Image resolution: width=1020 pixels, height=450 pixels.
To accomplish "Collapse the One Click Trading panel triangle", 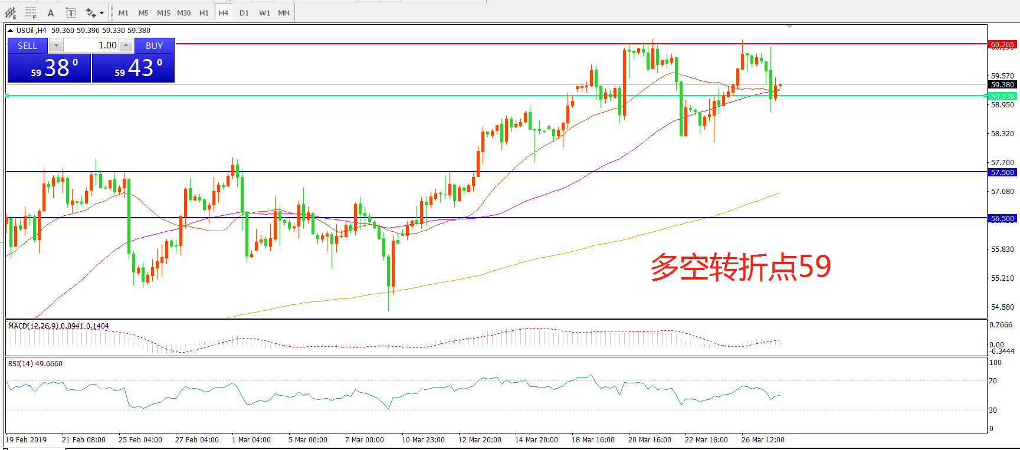I will click(10, 31).
